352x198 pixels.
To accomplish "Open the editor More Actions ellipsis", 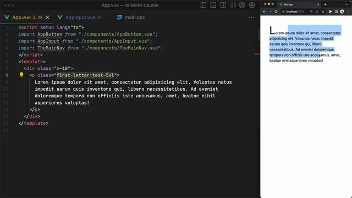I will pos(251,17).
